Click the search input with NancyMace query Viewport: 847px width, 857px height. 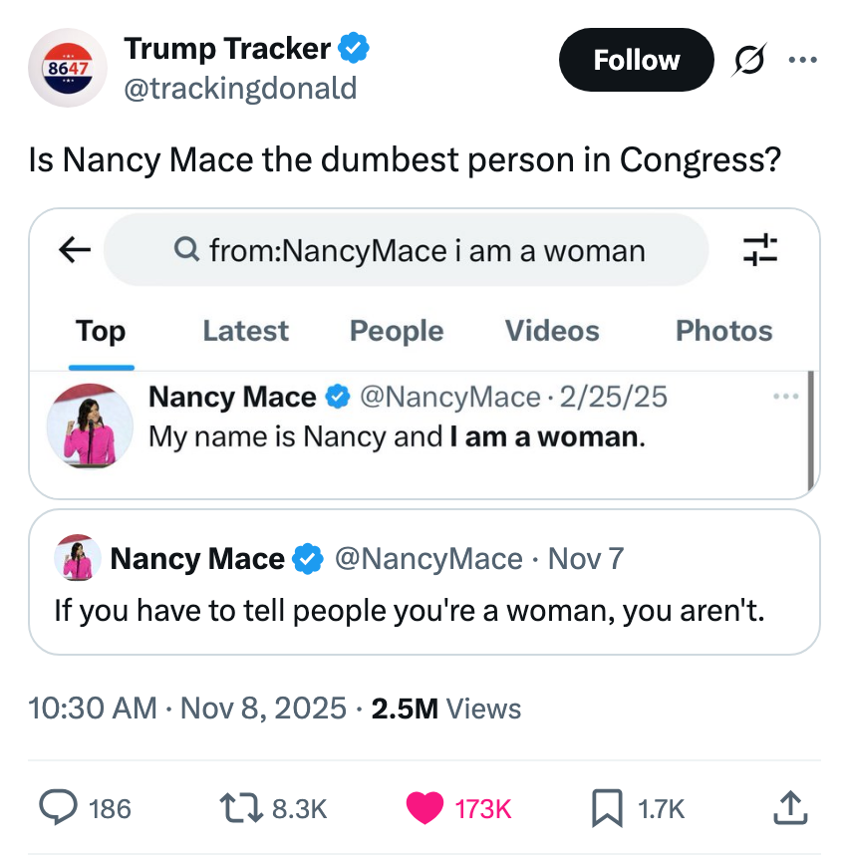(x=406, y=250)
